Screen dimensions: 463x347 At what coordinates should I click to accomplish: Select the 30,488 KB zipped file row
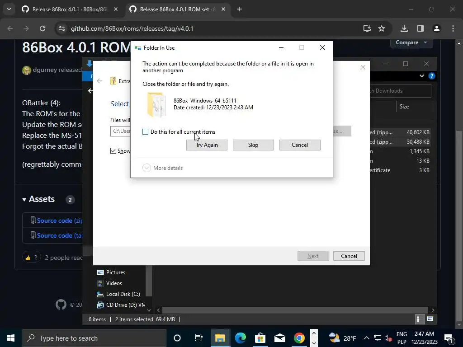tap(400, 142)
